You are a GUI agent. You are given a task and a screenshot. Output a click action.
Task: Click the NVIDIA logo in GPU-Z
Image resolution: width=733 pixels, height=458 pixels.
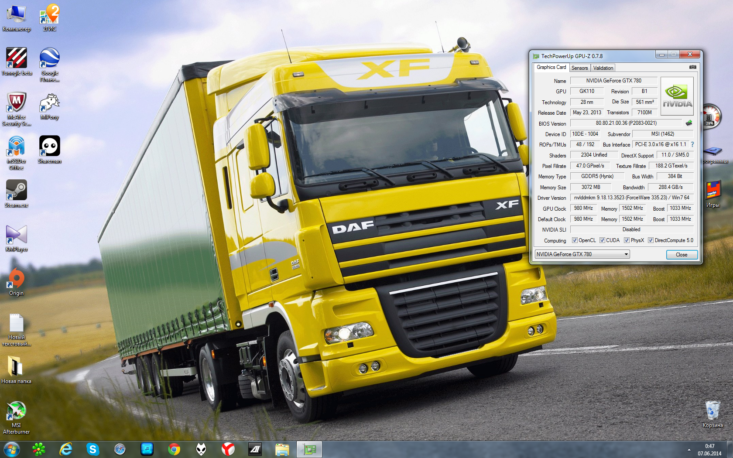pyautogui.click(x=677, y=96)
